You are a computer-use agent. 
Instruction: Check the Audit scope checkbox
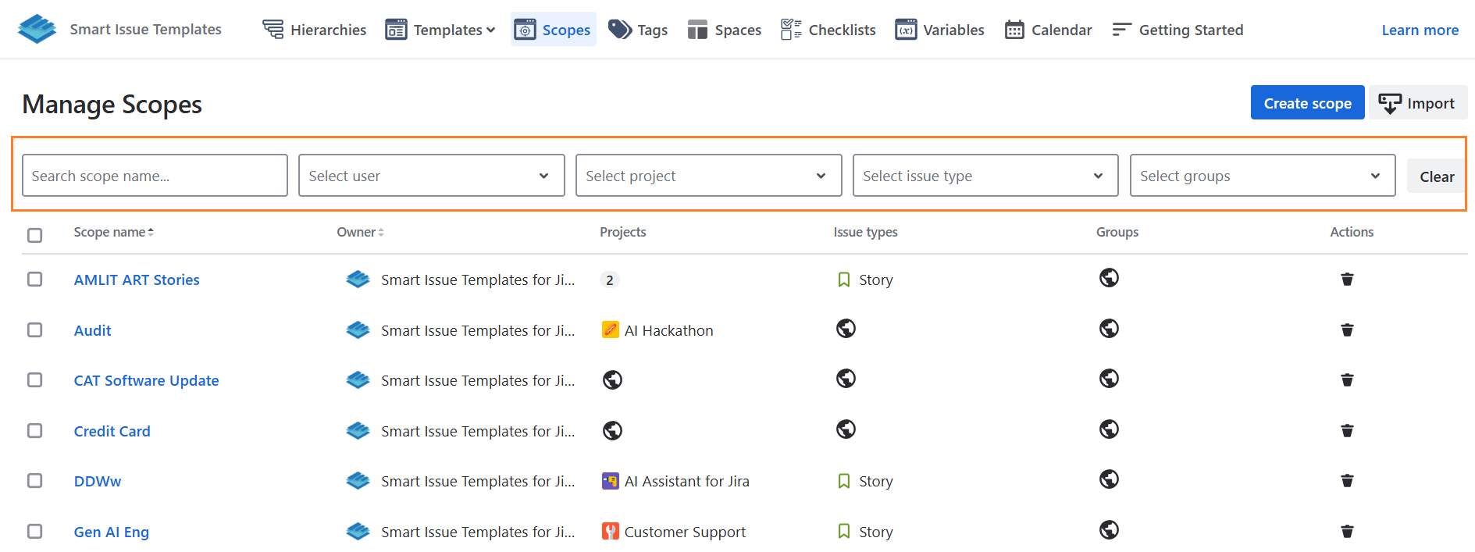coord(35,330)
